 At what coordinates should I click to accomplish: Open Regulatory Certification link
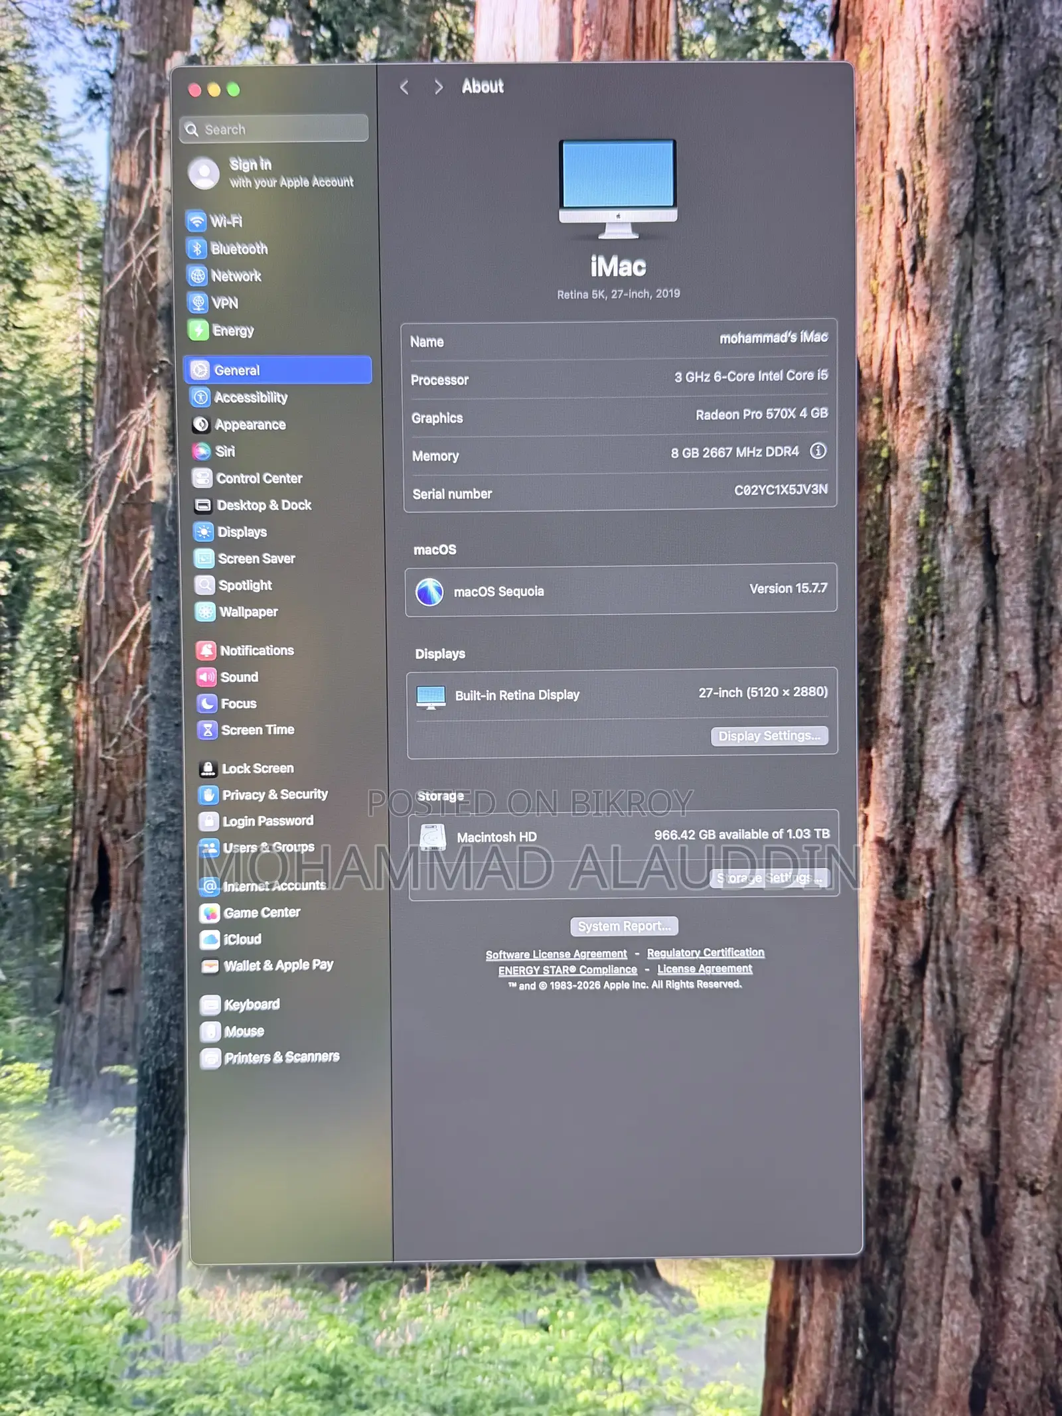(x=706, y=953)
